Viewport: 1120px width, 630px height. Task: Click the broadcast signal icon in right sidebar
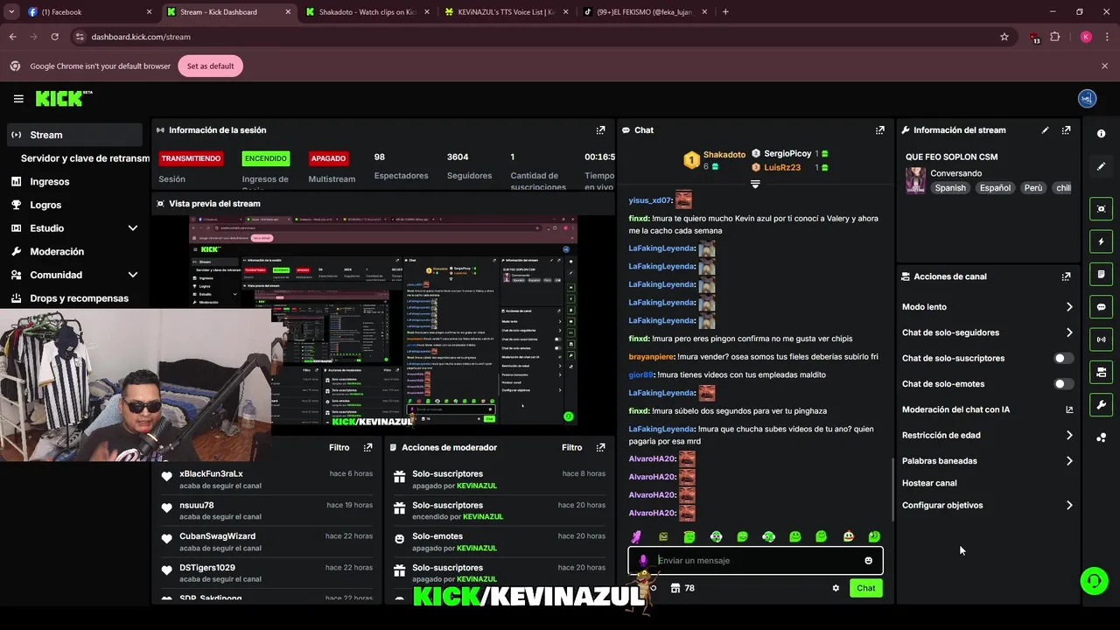[1101, 339]
